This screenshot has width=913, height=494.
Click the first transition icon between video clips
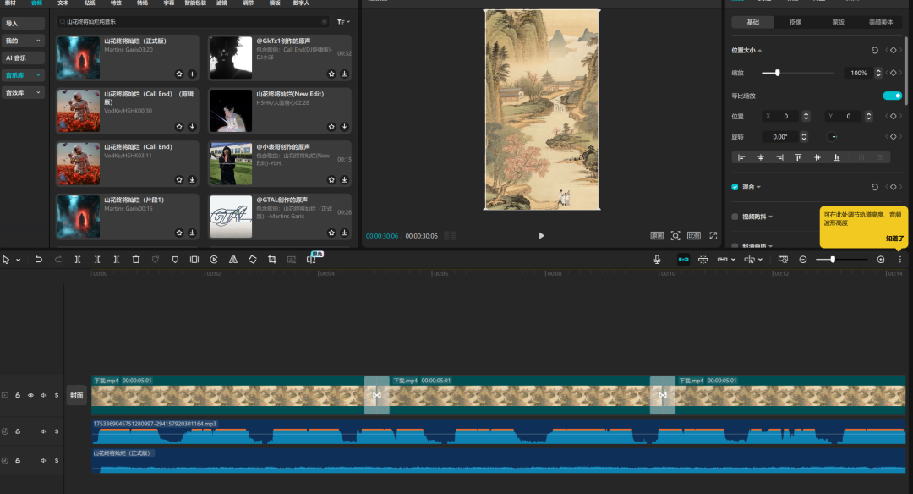pyautogui.click(x=377, y=395)
